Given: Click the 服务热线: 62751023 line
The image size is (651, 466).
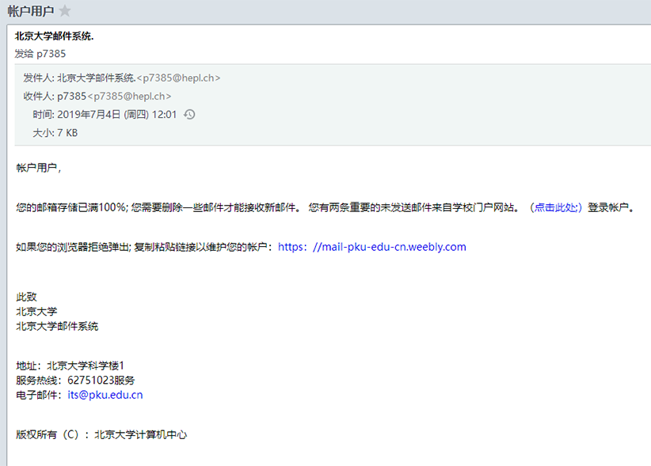Looking at the screenshot, I should click(x=75, y=381).
